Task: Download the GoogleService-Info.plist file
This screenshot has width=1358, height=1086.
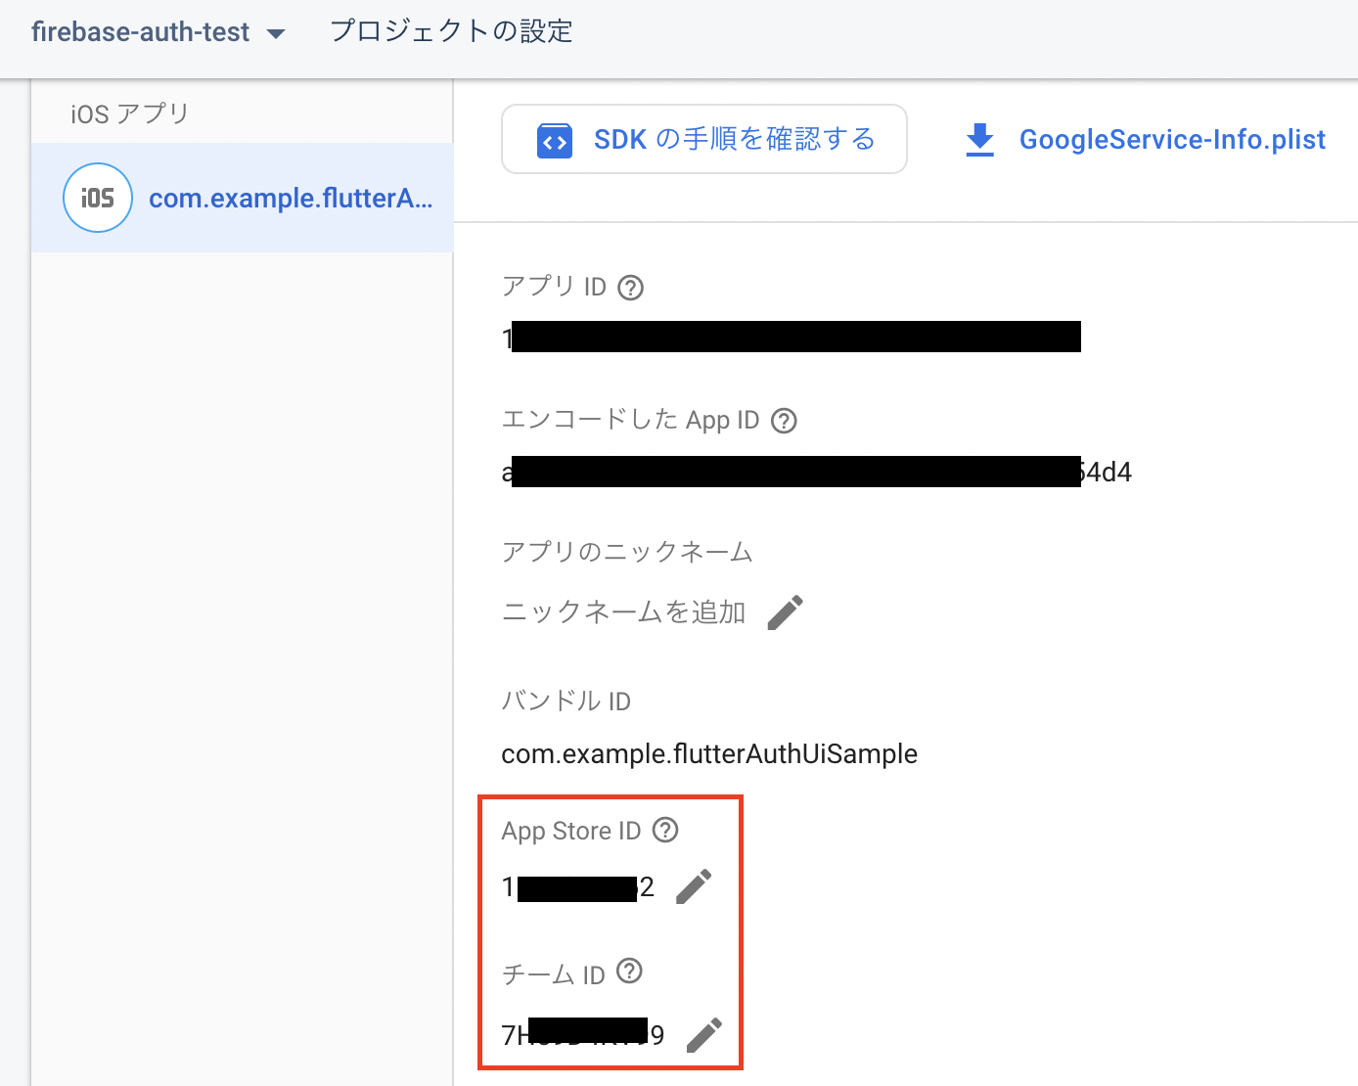Action: 1146,140
